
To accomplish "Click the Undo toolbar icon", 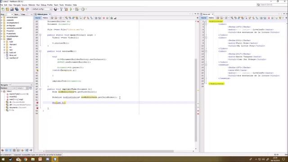I will 22,9.
